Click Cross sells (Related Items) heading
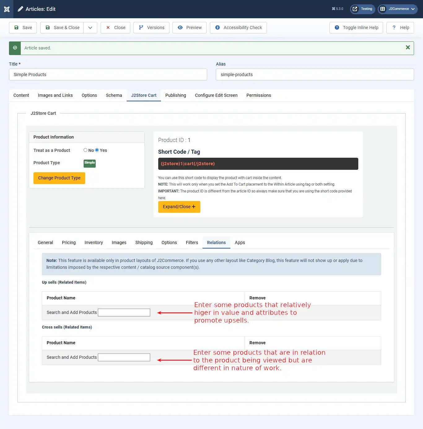The width and height of the screenshot is (423, 429). click(x=67, y=327)
